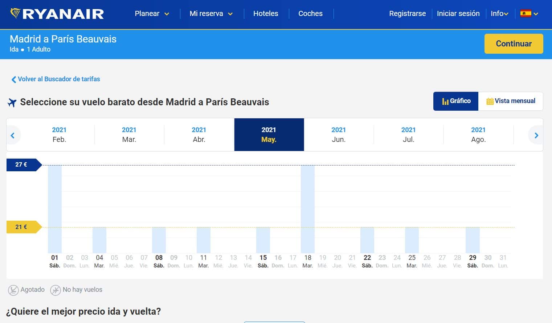The width and height of the screenshot is (552, 323).
Task: Click the Agotado legend icon
Action: tap(13, 290)
